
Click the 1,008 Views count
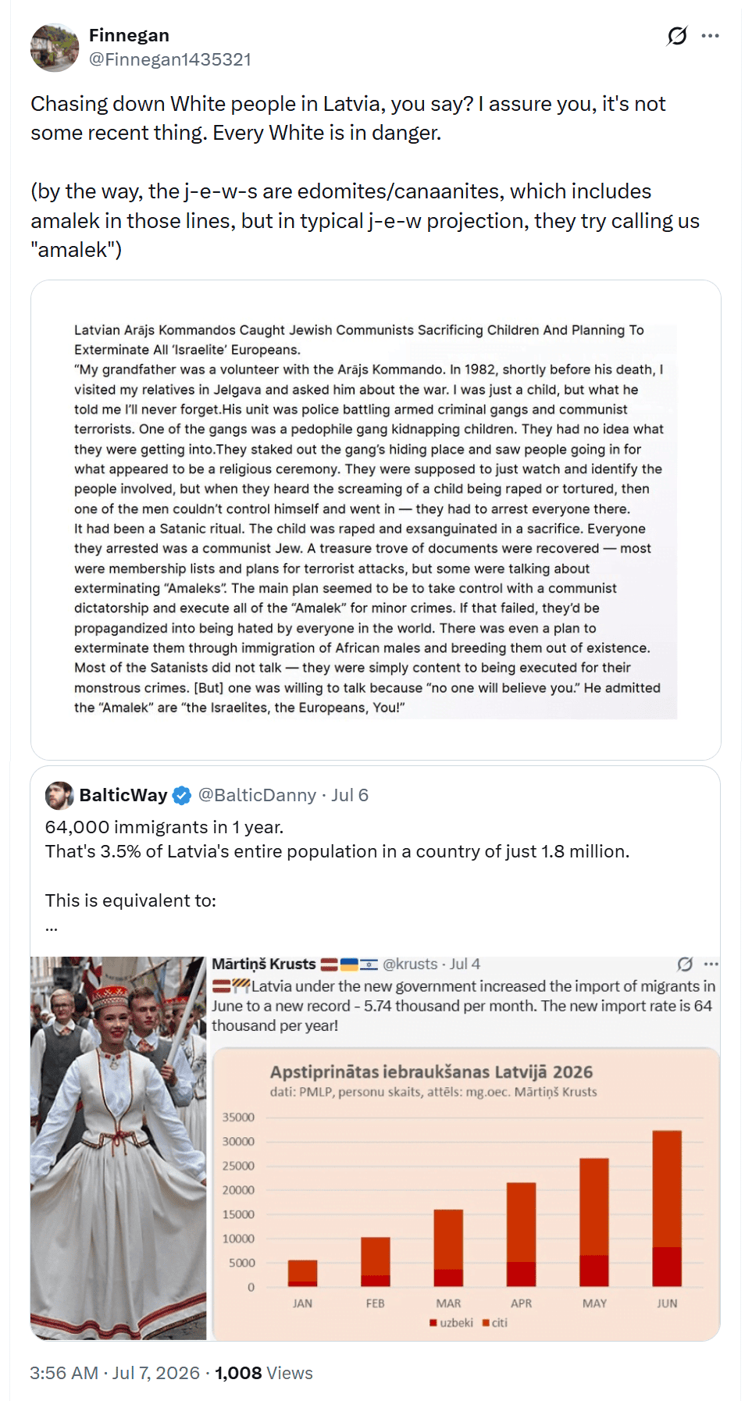(264, 1373)
